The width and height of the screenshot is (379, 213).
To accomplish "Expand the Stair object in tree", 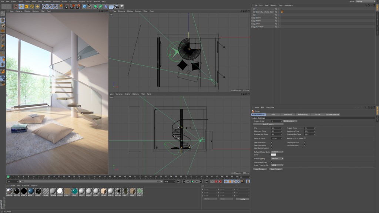I will point(252,24).
